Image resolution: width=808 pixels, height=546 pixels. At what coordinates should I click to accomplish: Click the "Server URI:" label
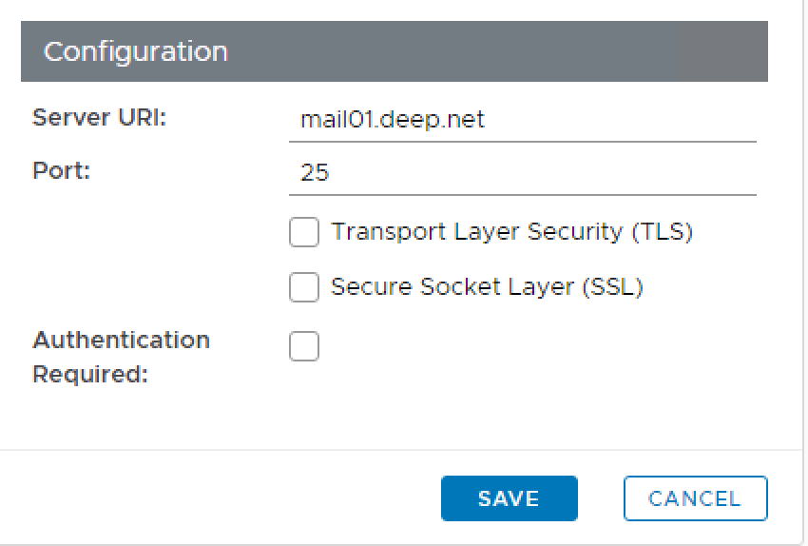click(100, 118)
